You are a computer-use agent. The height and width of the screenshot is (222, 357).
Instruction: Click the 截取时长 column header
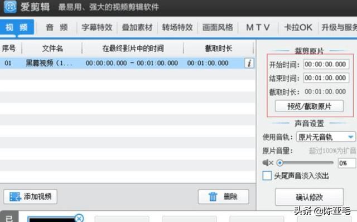[218, 49]
